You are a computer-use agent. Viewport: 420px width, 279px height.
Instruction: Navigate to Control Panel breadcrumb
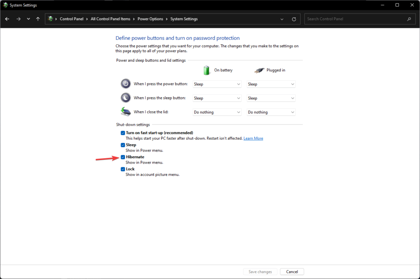coord(71,19)
